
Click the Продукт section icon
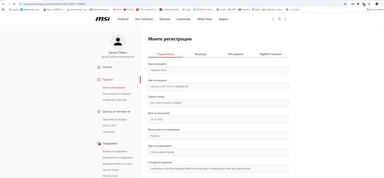[x=99, y=80]
